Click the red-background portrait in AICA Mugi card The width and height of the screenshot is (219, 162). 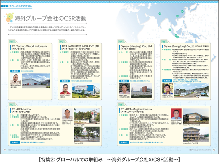[177, 114]
